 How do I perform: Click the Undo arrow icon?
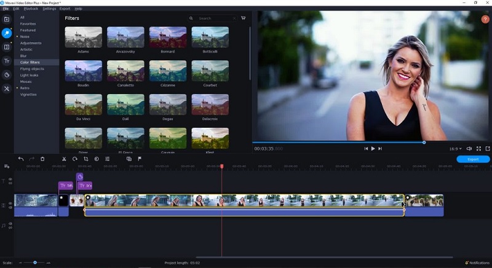coord(21,159)
